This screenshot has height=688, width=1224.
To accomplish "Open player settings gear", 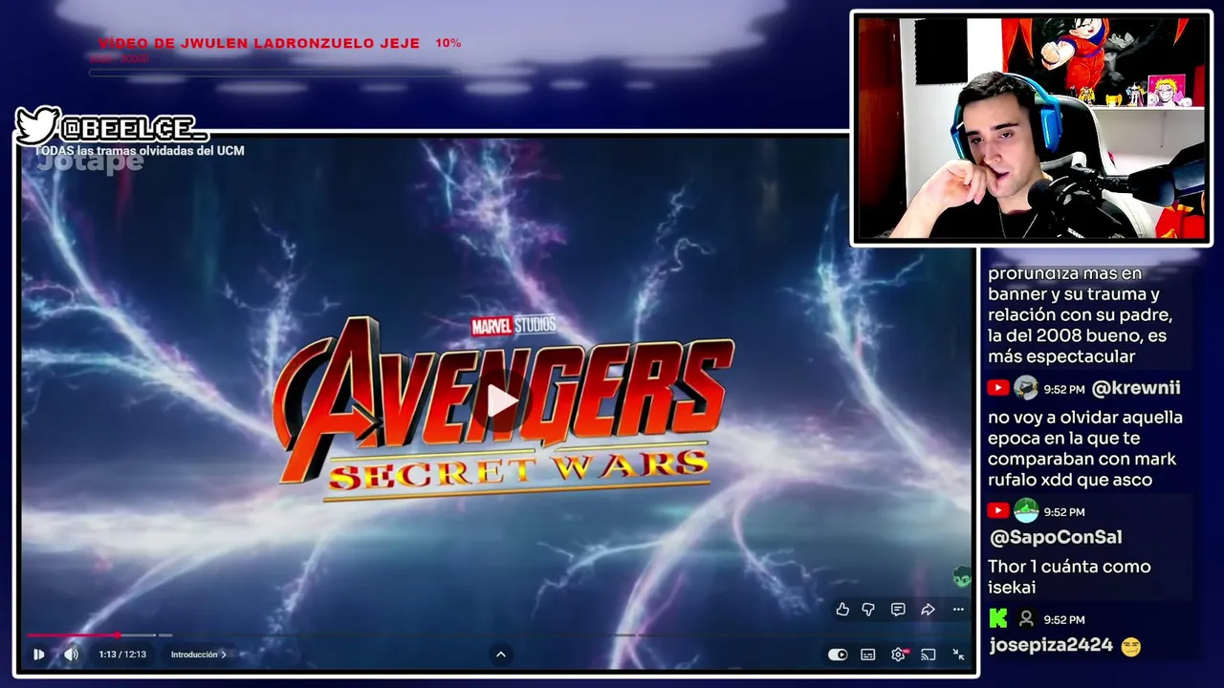I will pyautogui.click(x=898, y=655).
